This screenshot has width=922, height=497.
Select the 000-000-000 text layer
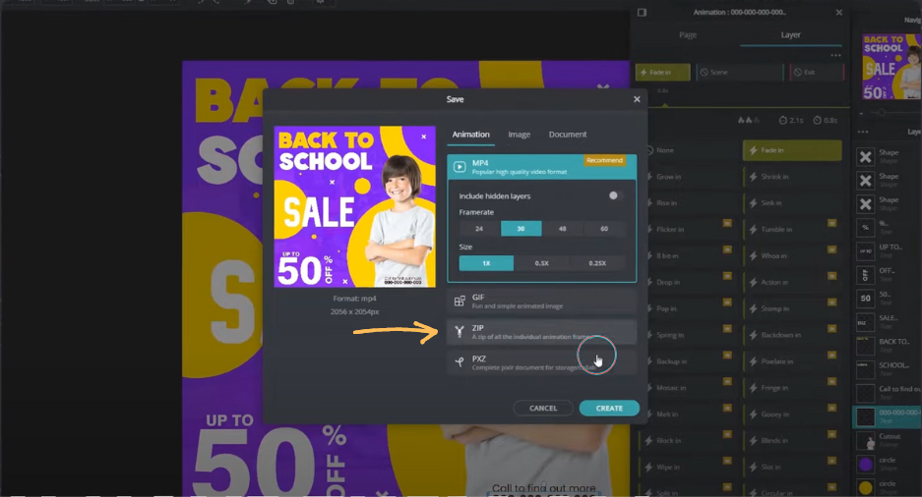888,416
